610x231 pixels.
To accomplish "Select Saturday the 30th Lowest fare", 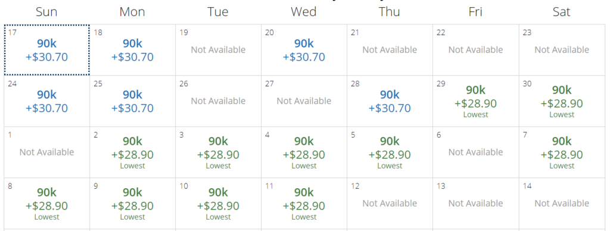I will pyautogui.click(x=562, y=101).
